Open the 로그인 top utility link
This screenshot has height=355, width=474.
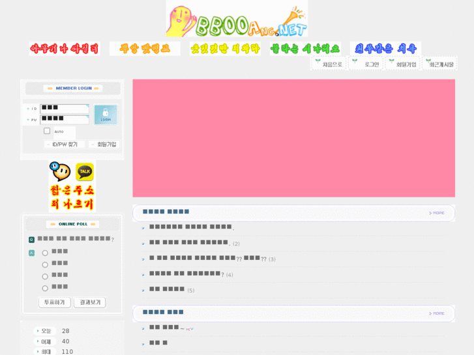pos(366,63)
